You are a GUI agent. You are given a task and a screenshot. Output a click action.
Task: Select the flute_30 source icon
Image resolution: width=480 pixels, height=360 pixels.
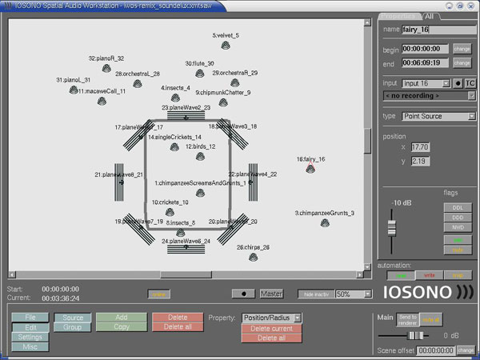click(200, 73)
